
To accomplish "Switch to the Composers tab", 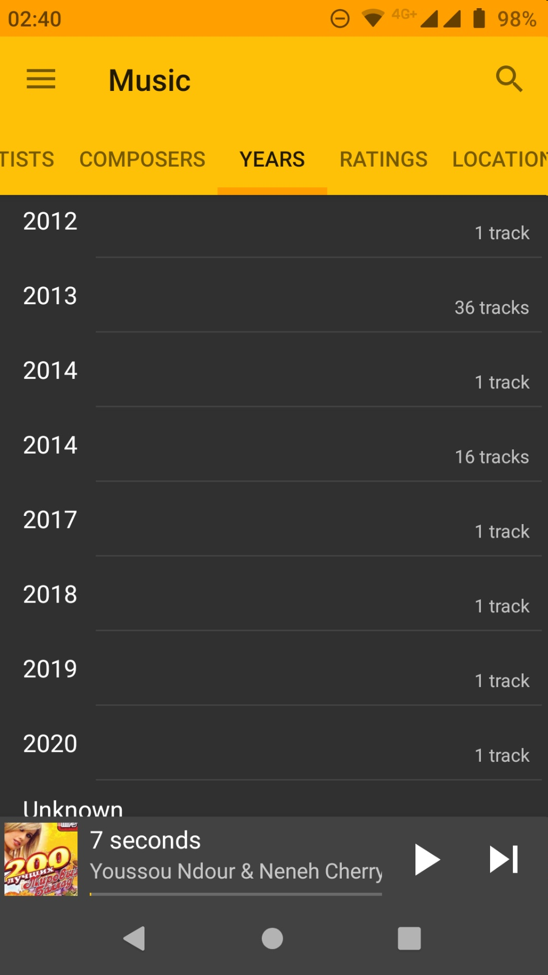I will pyautogui.click(x=142, y=160).
